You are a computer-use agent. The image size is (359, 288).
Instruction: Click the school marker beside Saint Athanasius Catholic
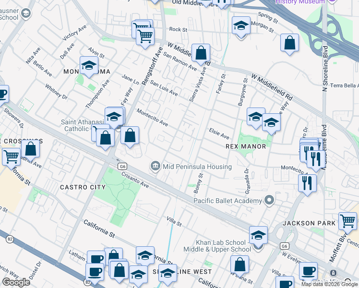tap(114, 117)
